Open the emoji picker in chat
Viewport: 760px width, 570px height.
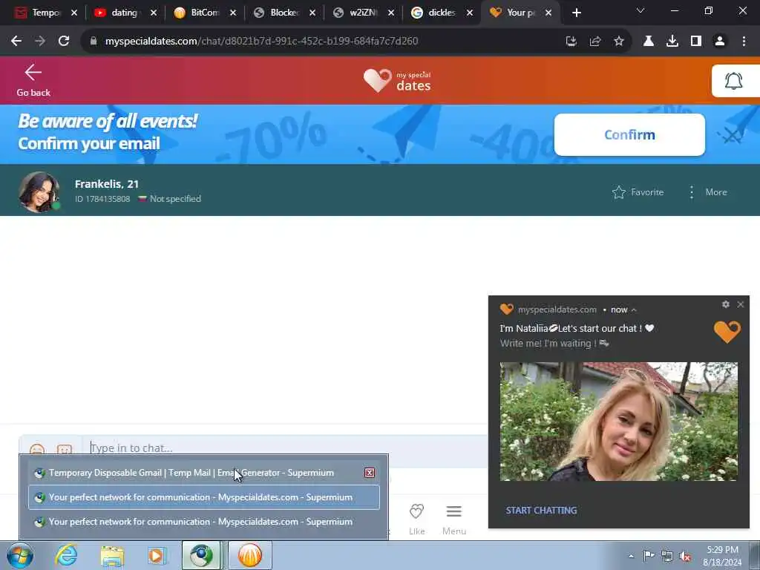[37, 449]
